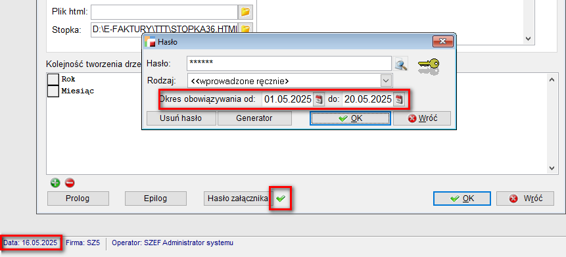Screen dimensions: 566x257
Task: Open the Rodzaj dropdown
Action: [386, 80]
